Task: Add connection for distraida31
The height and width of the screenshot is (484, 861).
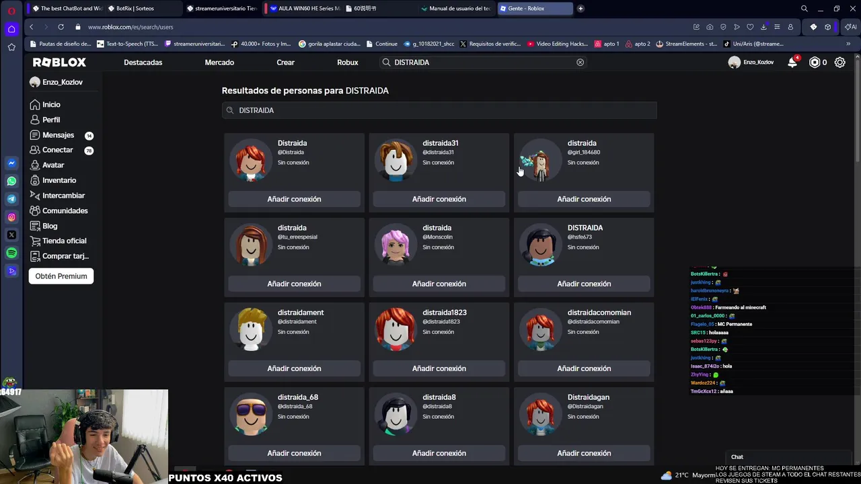Action: click(439, 199)
